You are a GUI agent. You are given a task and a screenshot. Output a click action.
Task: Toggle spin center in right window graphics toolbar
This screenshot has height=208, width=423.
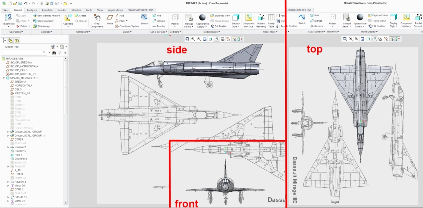[x=398, y=39]
